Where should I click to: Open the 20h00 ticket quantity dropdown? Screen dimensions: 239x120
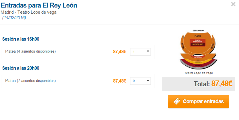pyautogui.click(x=140, y=81)
